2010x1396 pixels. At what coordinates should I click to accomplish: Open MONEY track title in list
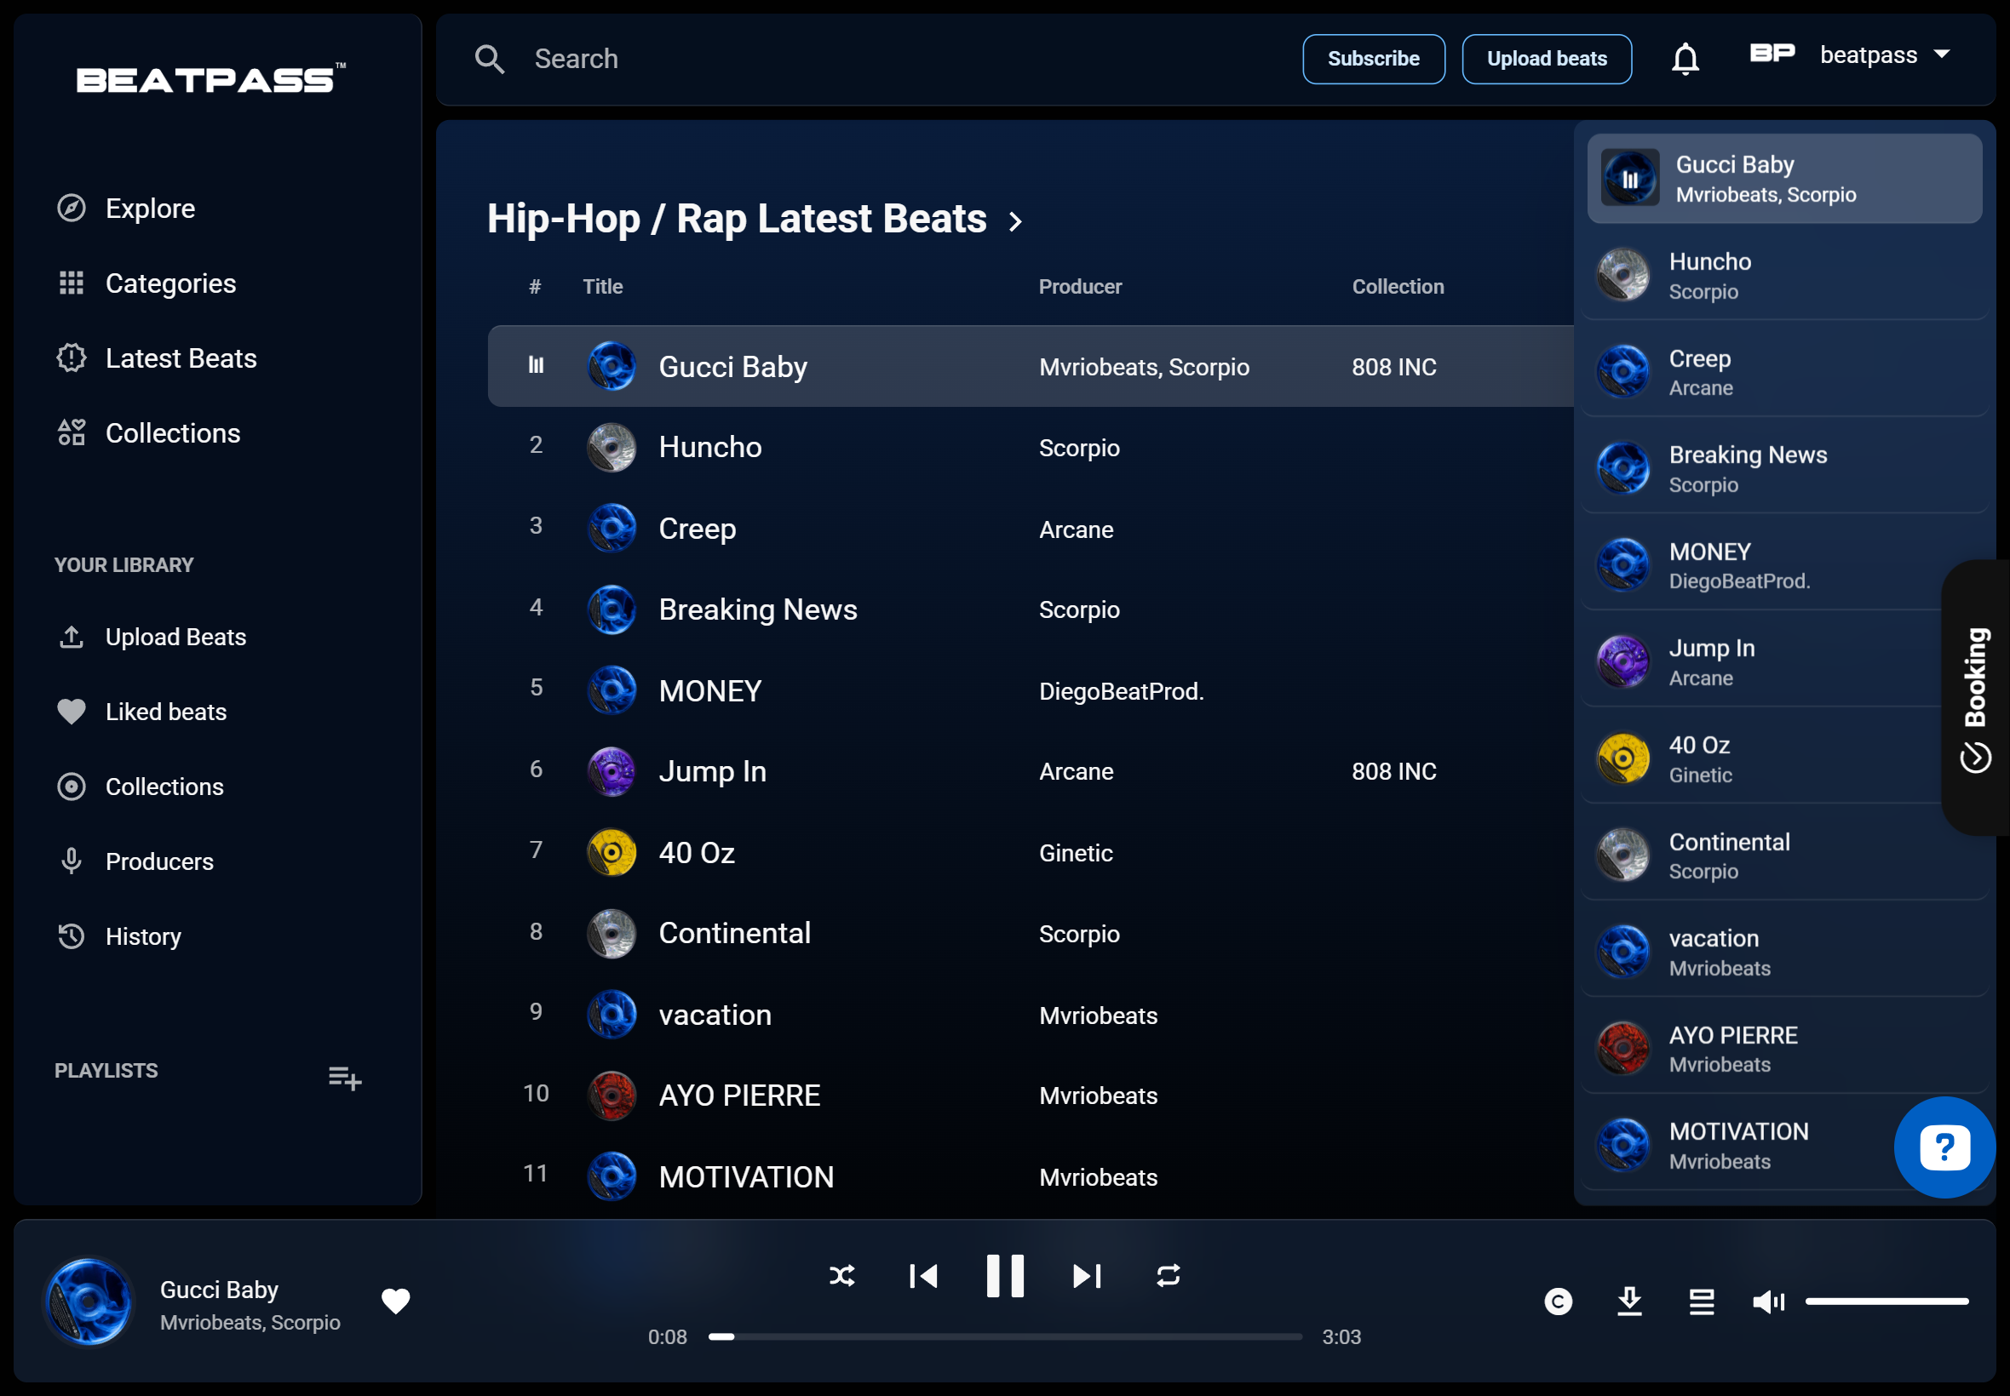pos(709,691)
